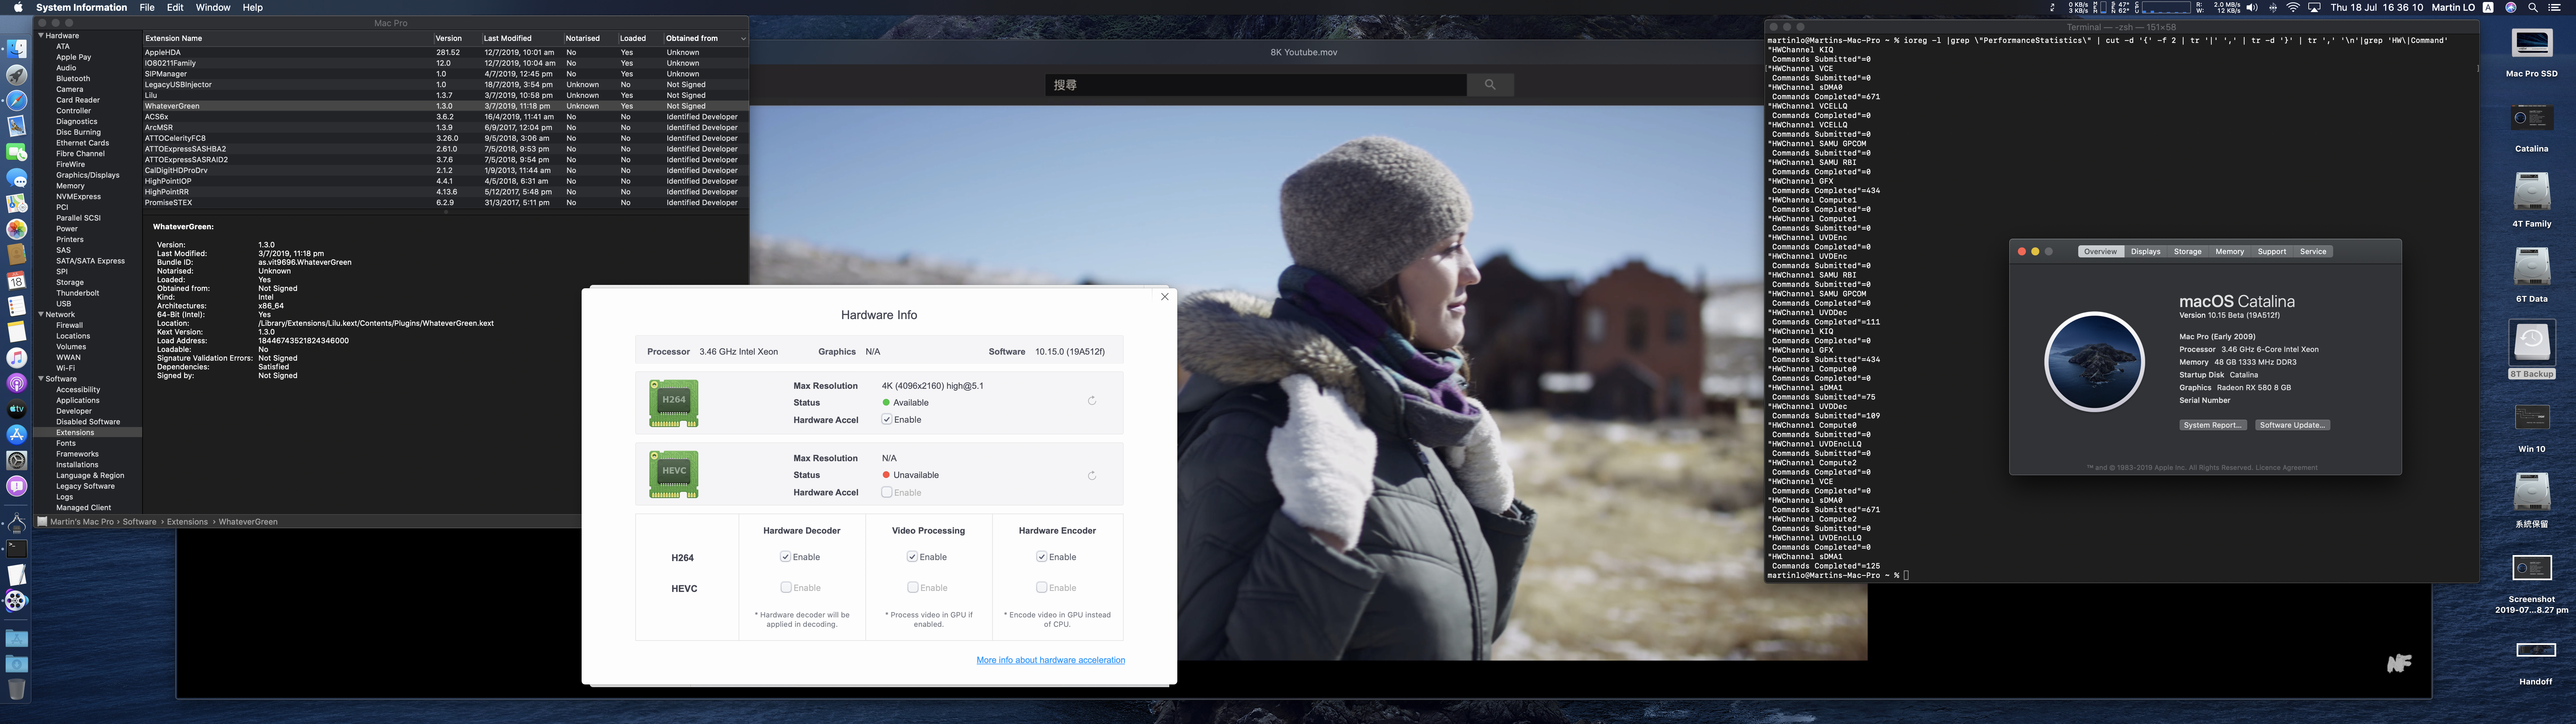Uncheck H264 Hardware Decoder Enable
The image size is (2576, 724).
pos(786,557)
